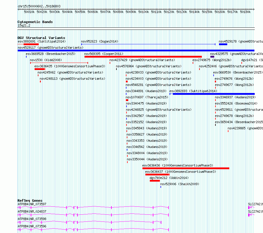Select the nsv4529811 variant label
This screenshot has height=233, width=263.
point(239,110)
